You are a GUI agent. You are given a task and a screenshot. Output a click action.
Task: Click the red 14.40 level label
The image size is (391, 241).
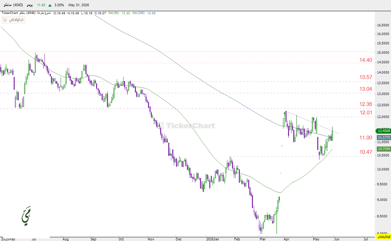366,60
